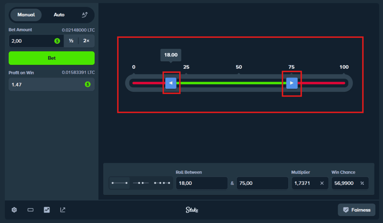Click the Roll Between upper field 75,00
Image resolution: width=383 pixels, height=223 pixels.
[x=262, y=183]
